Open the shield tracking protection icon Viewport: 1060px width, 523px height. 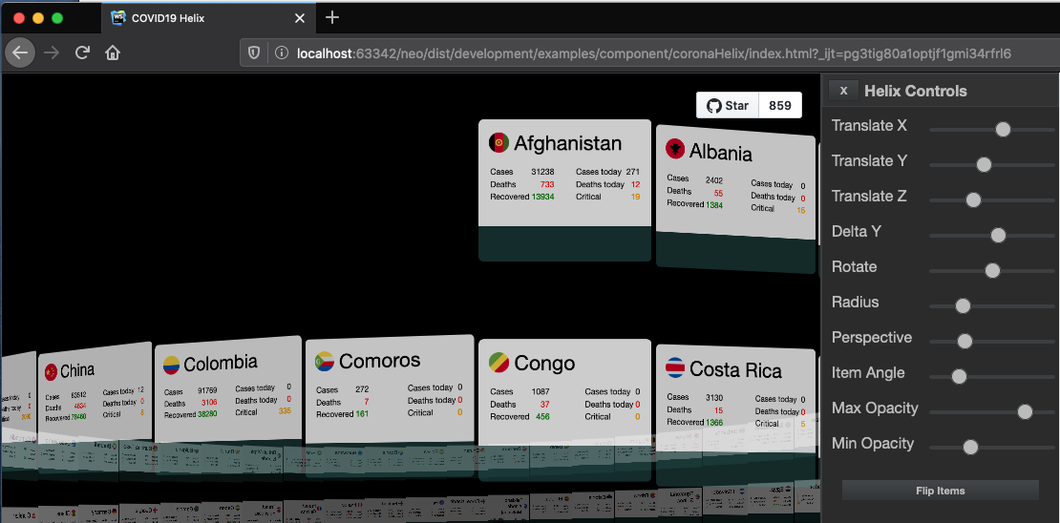click(254, 52)
